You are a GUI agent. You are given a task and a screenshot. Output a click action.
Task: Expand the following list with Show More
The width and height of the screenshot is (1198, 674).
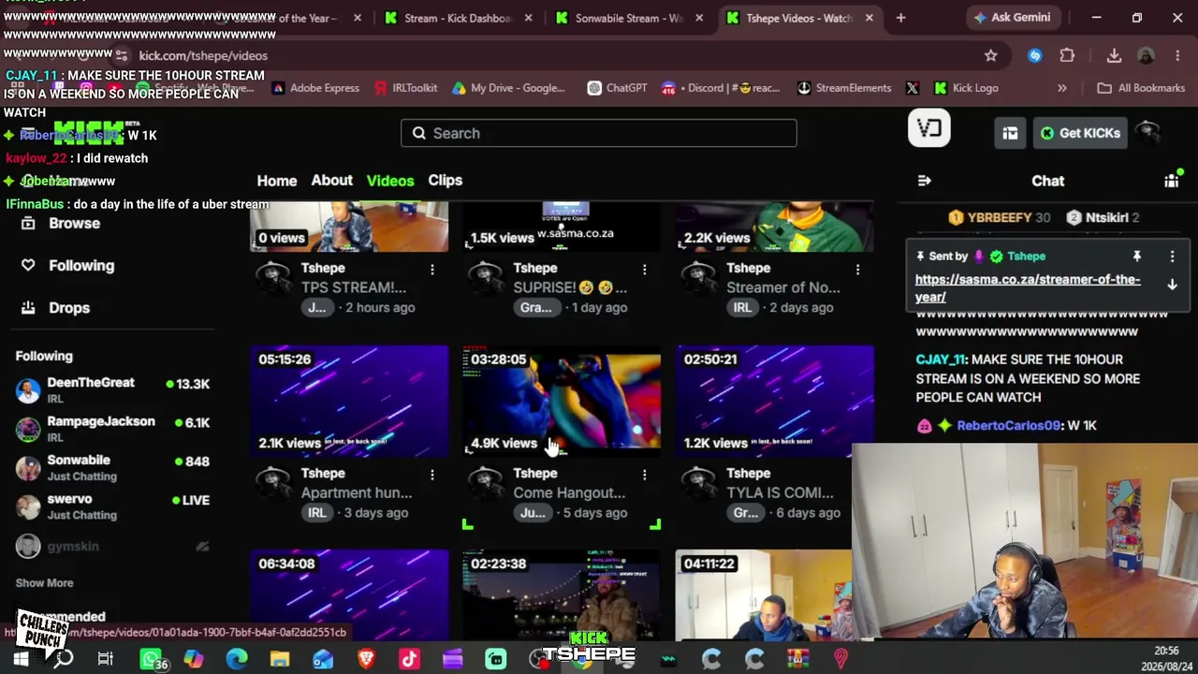coord(44,583)
